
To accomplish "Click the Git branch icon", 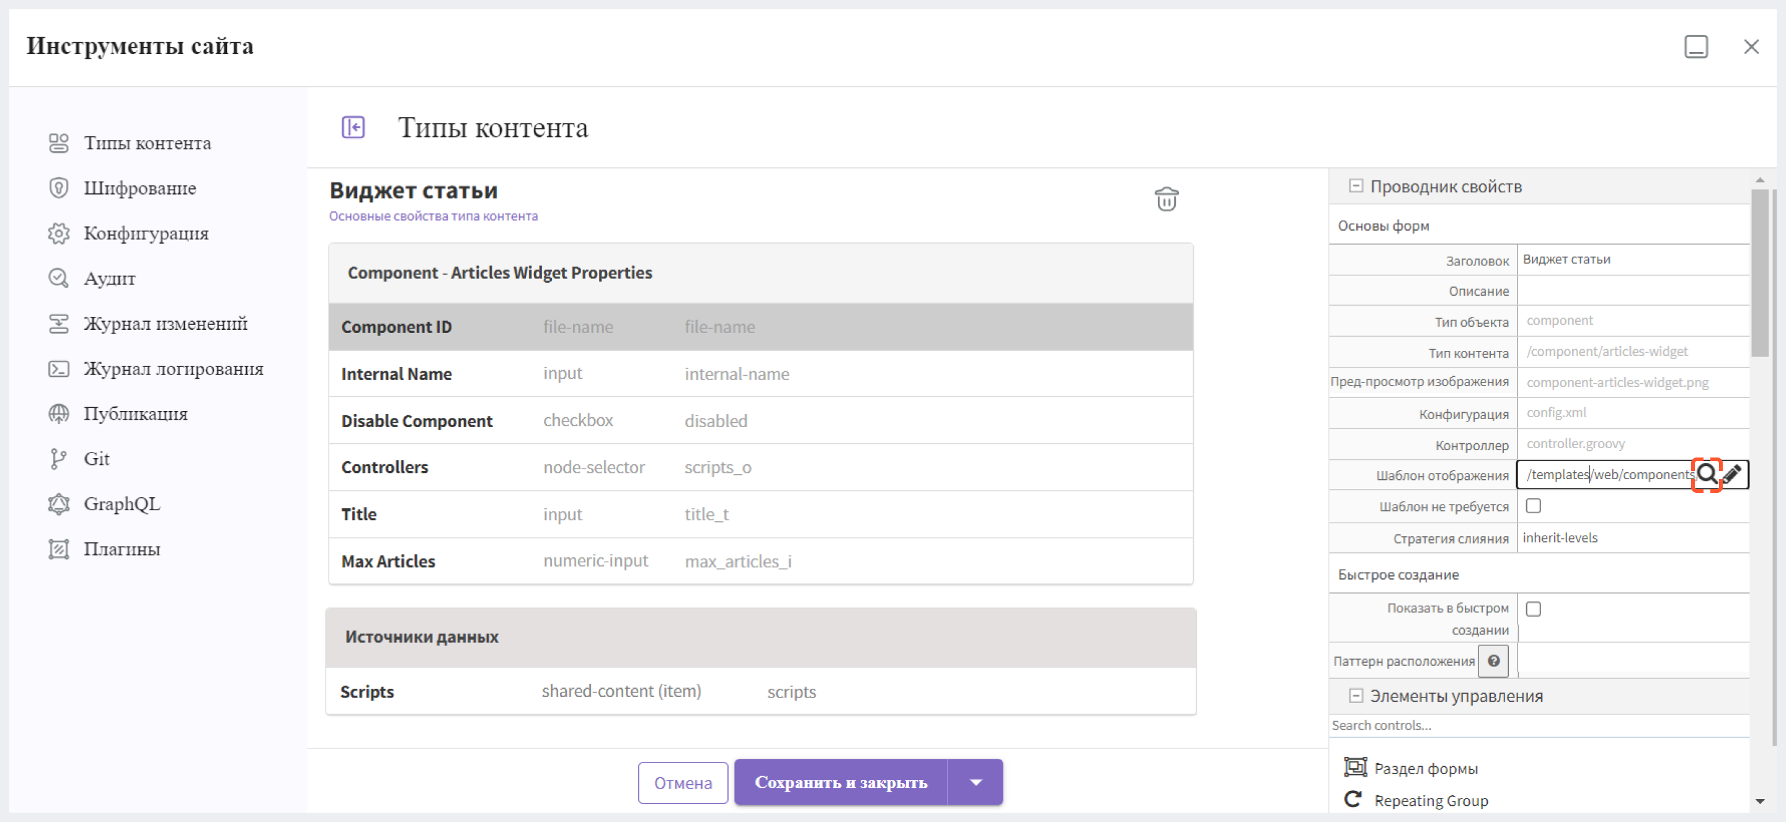I will tap(59, 459).
